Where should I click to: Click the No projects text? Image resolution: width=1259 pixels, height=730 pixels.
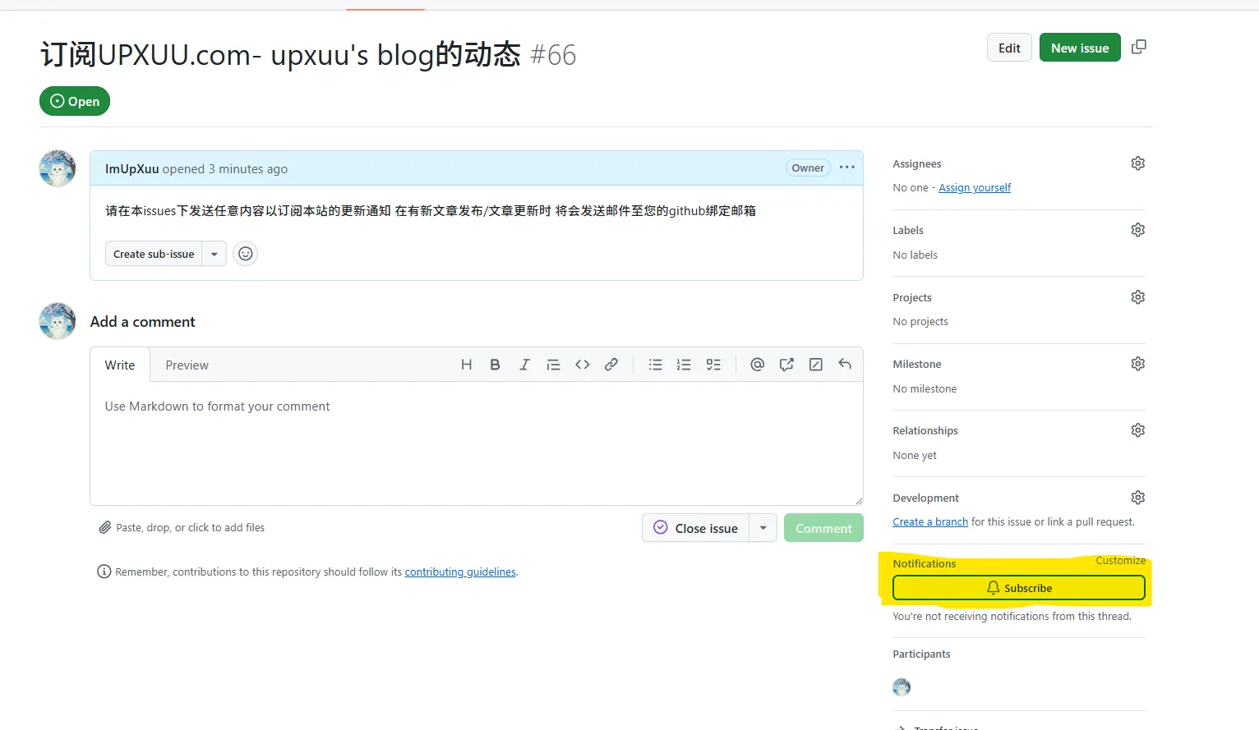tap(920, 322)
